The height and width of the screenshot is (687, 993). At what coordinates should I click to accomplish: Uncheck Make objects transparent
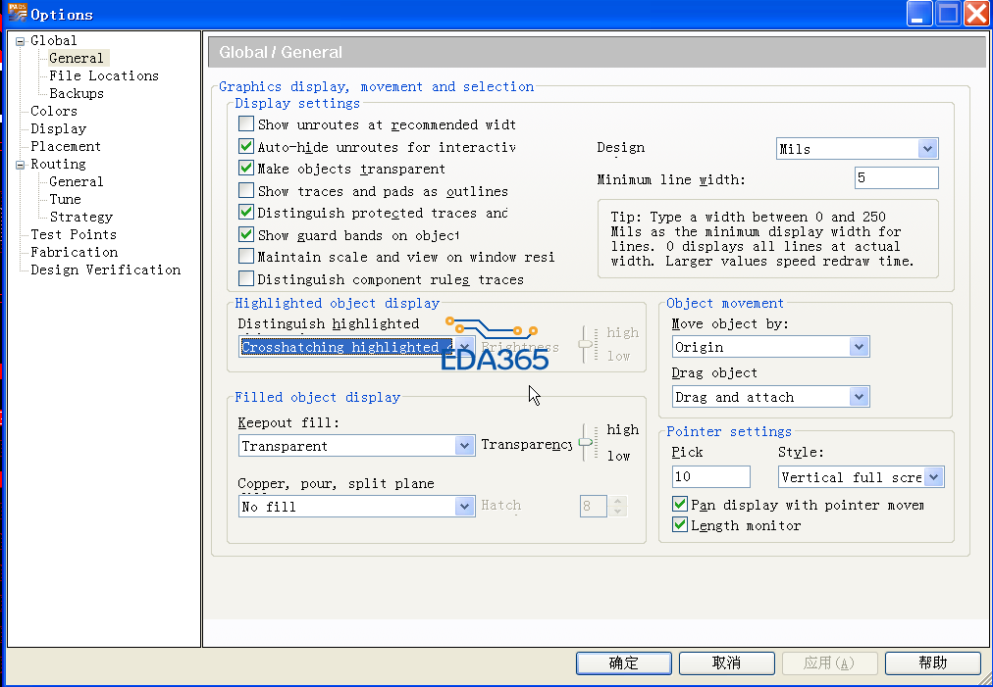(246, 169)
